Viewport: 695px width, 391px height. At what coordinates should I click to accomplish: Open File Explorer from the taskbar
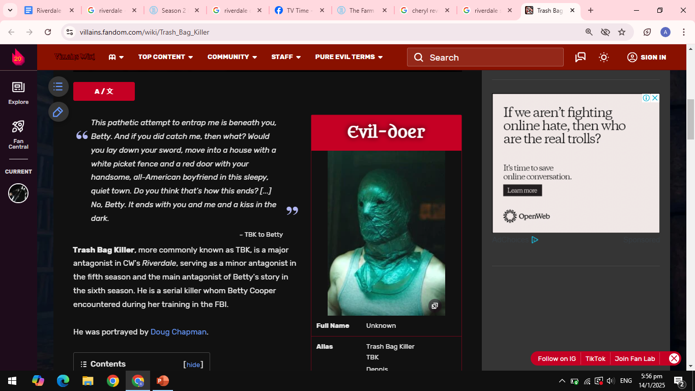88,381
